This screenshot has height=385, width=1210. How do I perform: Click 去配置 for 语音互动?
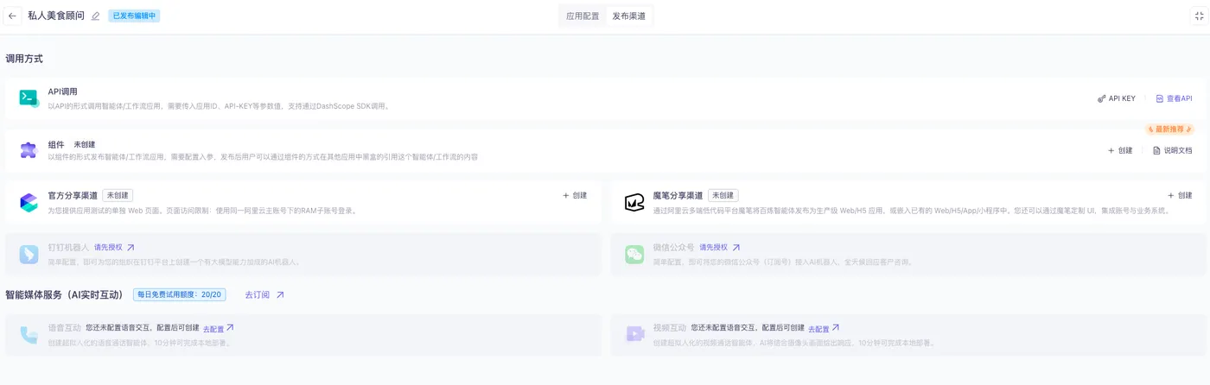click(x=219, y=329)
